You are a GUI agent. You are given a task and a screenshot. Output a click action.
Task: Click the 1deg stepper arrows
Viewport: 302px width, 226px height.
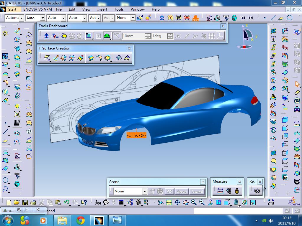(x=170, y=36)
